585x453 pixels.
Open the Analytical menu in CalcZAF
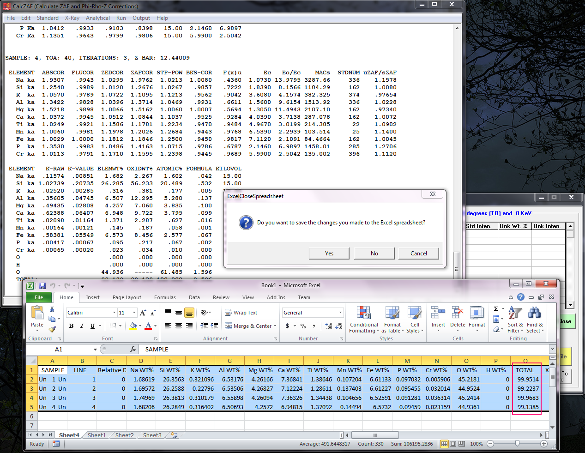[97, 18]
